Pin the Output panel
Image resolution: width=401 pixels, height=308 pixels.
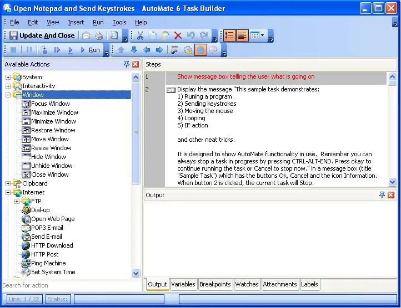pos(382,195)
